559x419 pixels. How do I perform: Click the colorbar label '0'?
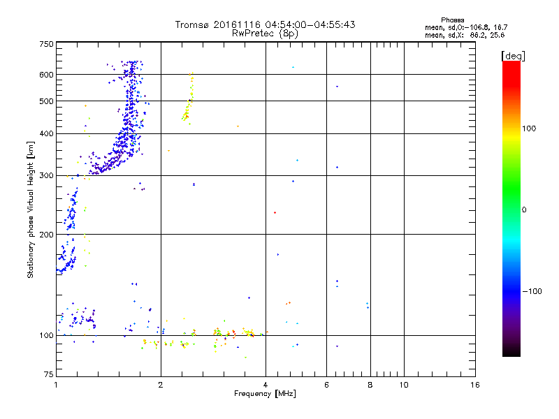524,210
